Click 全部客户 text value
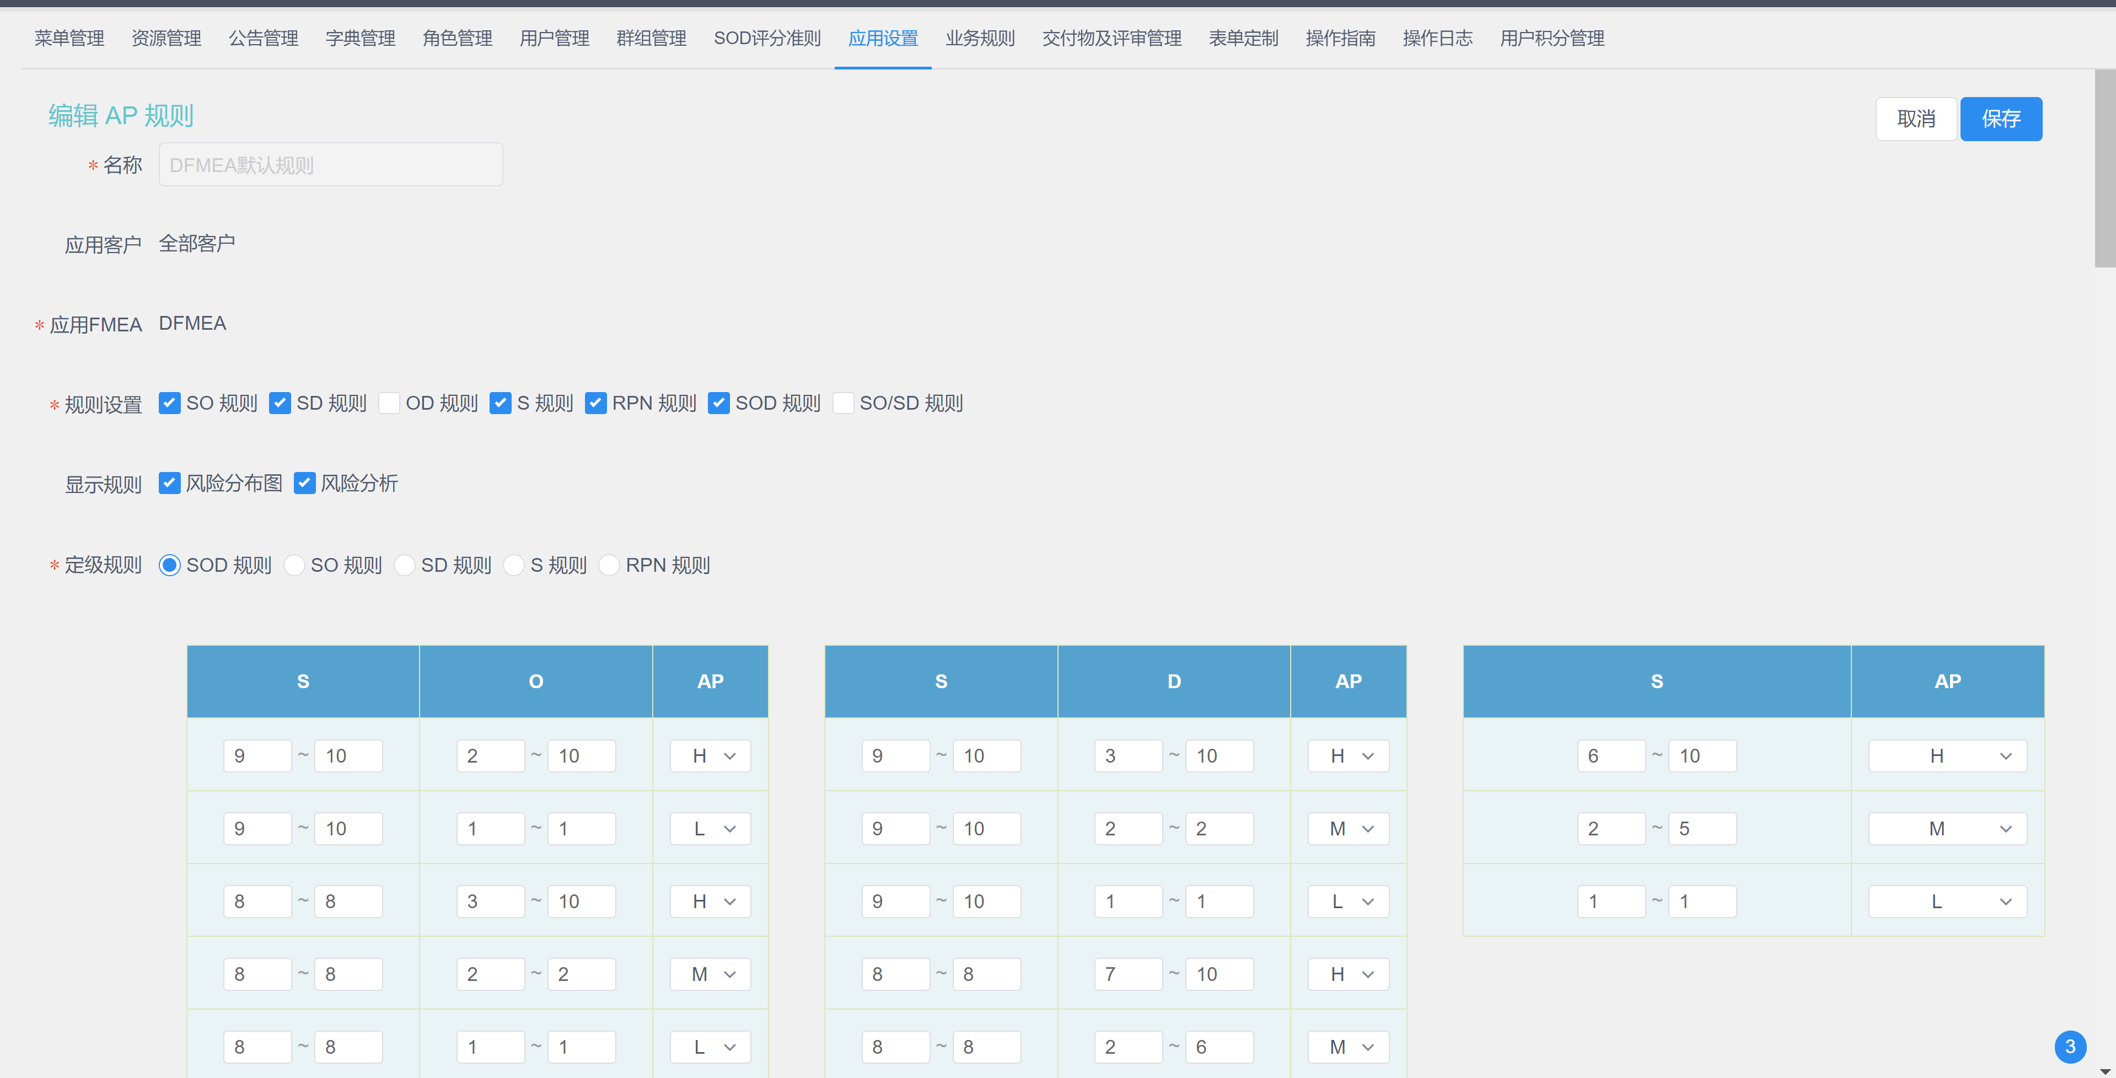Screen dimensions: 2116x1078 pos(196,243)
